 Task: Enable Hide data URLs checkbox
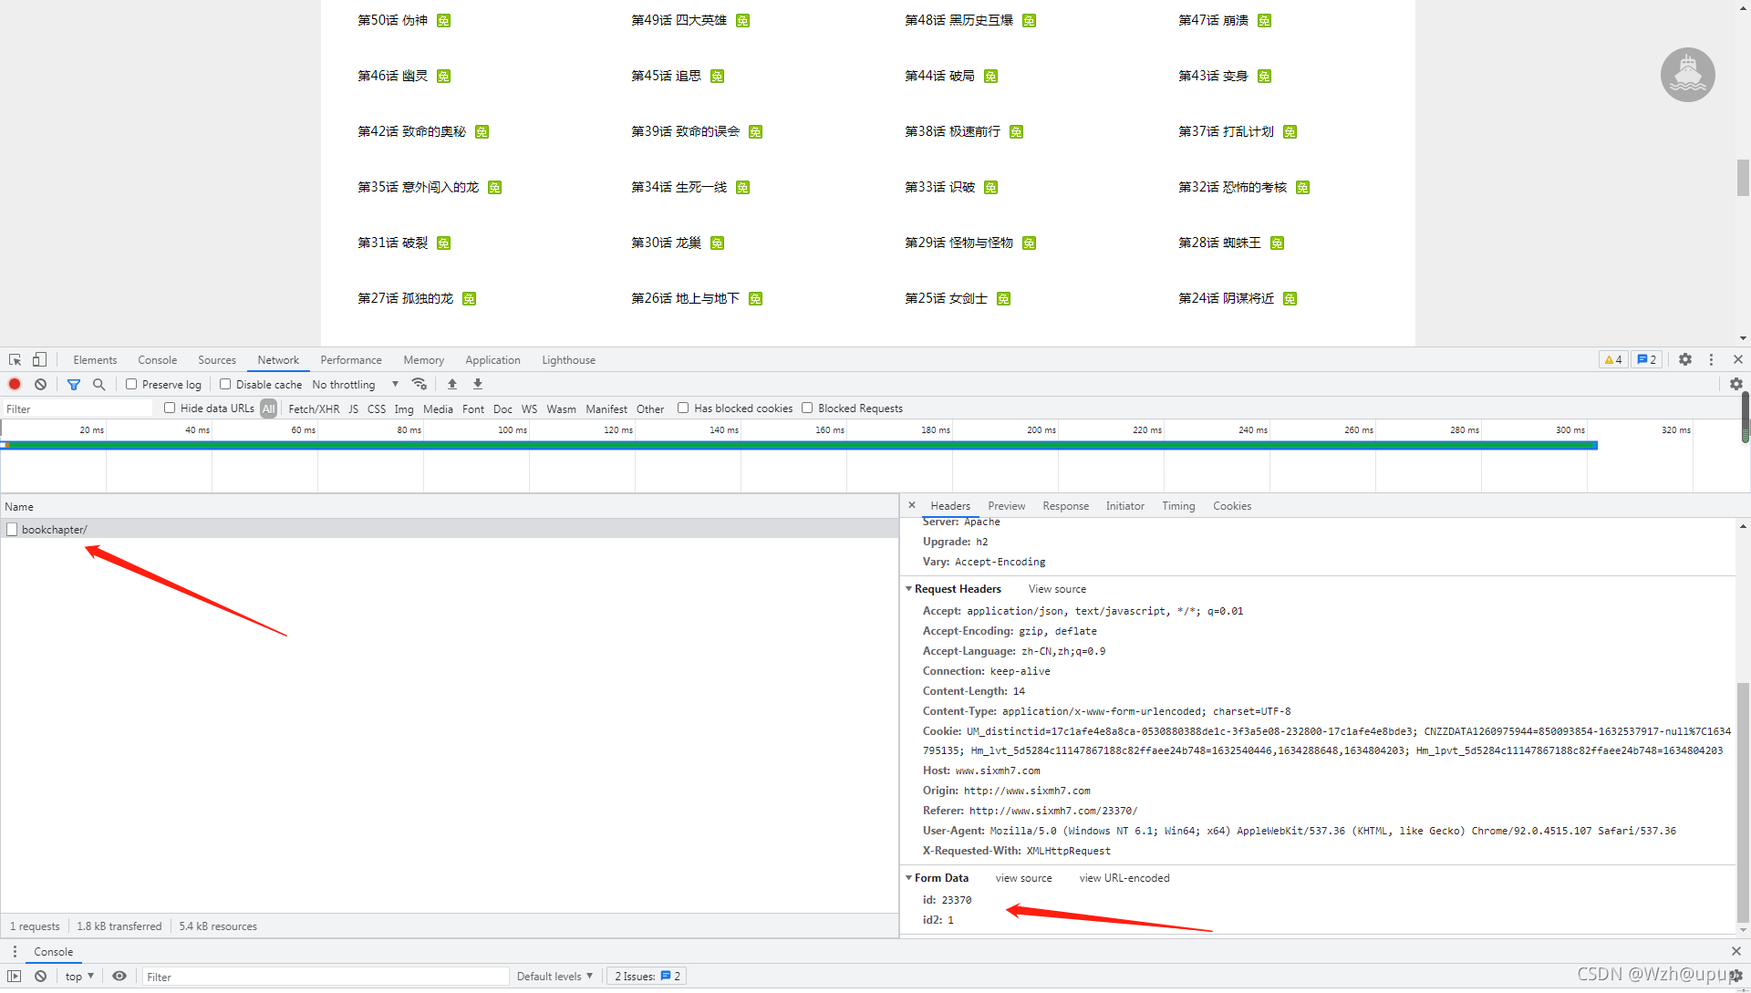point(170,409)
